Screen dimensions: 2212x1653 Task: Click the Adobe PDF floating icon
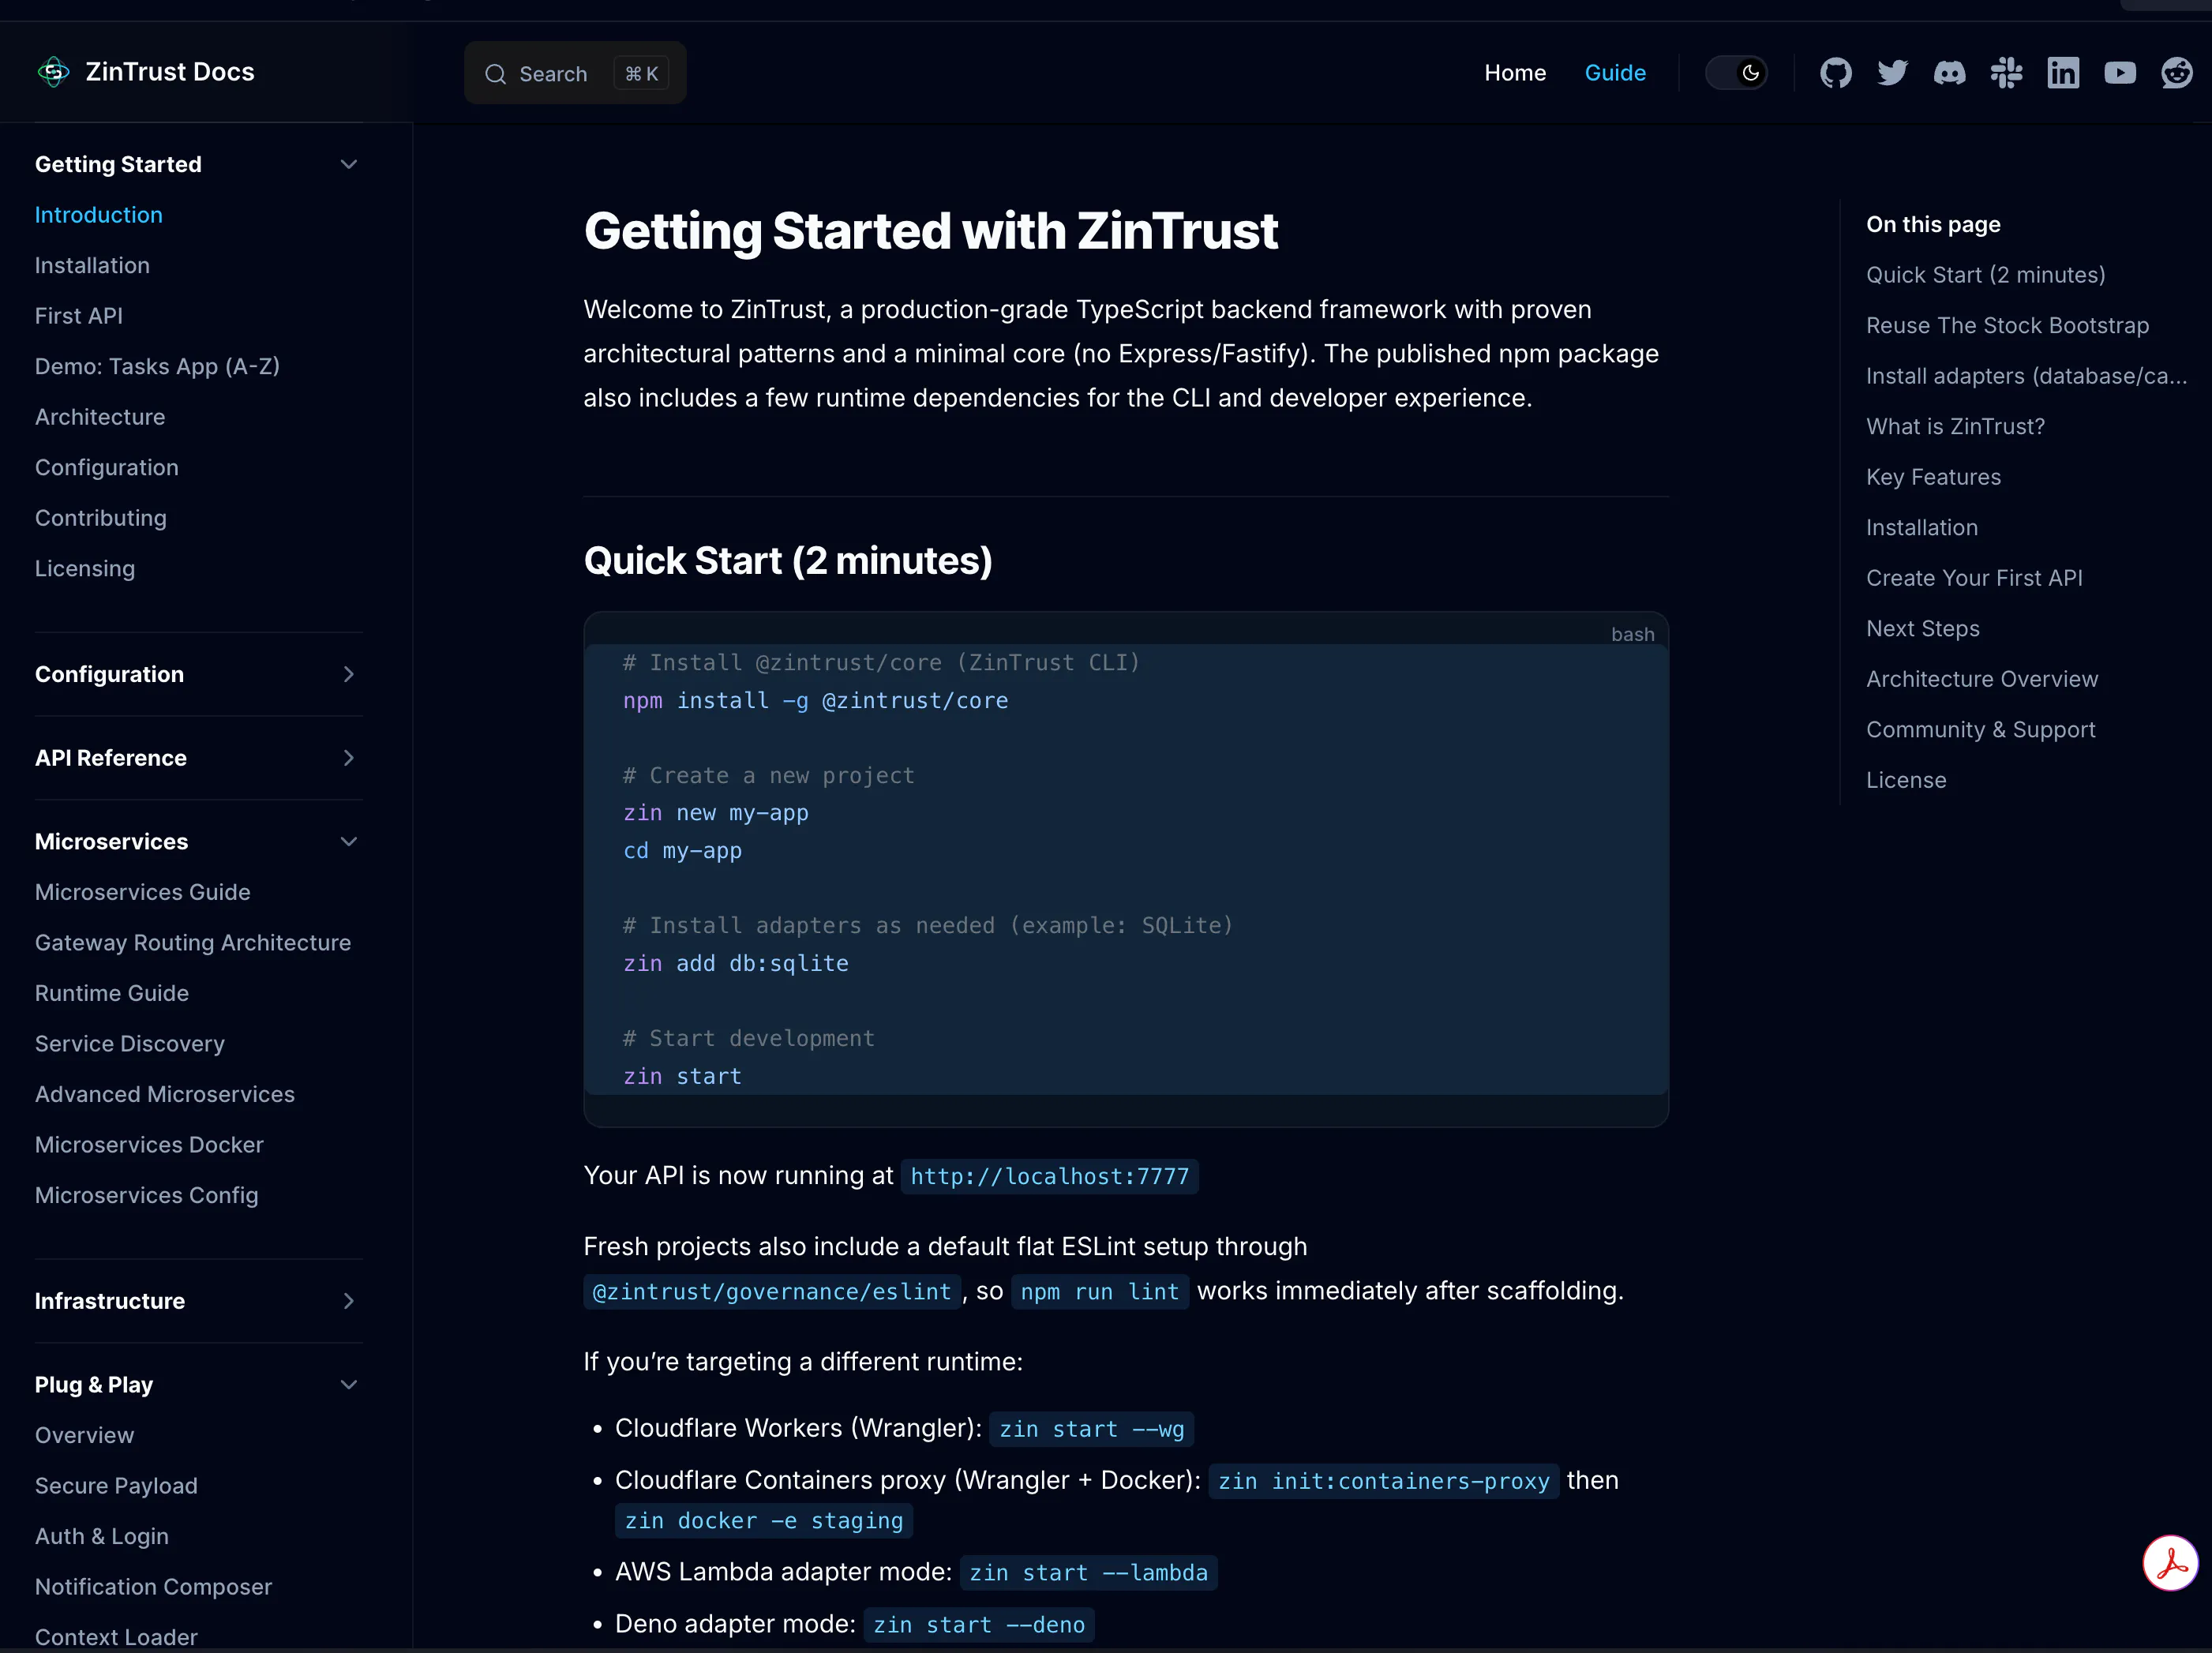point(2170,1562)
